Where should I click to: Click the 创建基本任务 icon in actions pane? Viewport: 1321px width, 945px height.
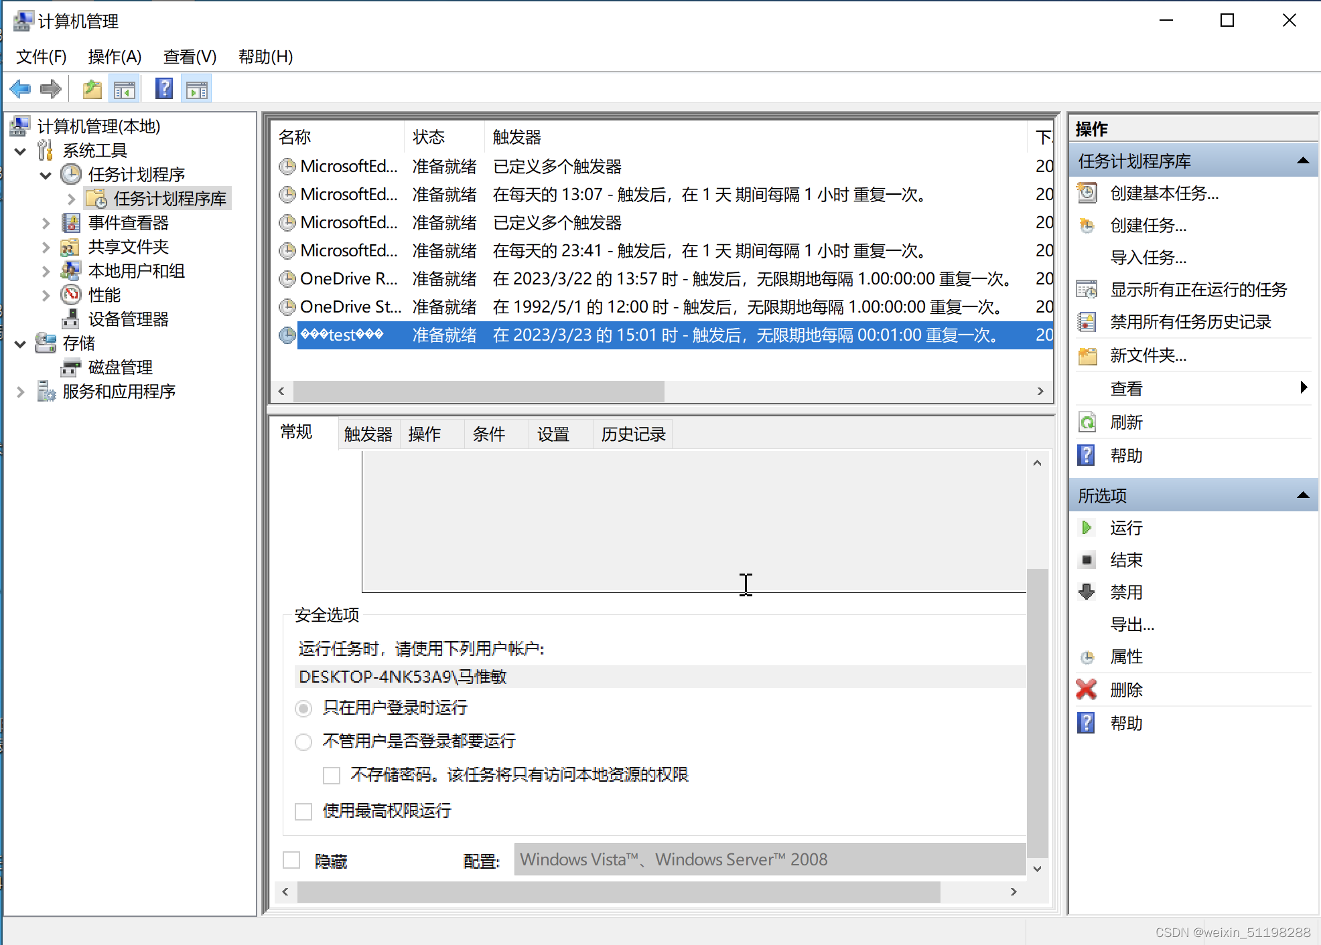[1087, 193]
